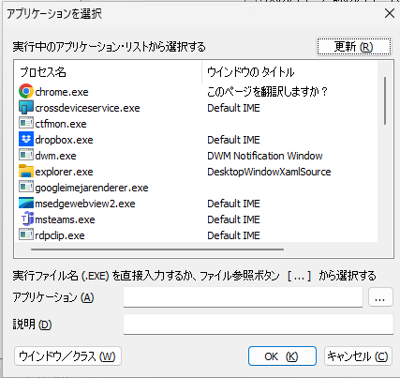
Task: Choose the explorer.exe folder icon
Action: click(26, 172)
